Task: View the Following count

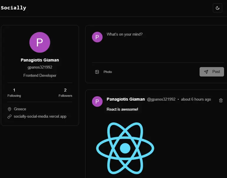Action: pos(14,92)
